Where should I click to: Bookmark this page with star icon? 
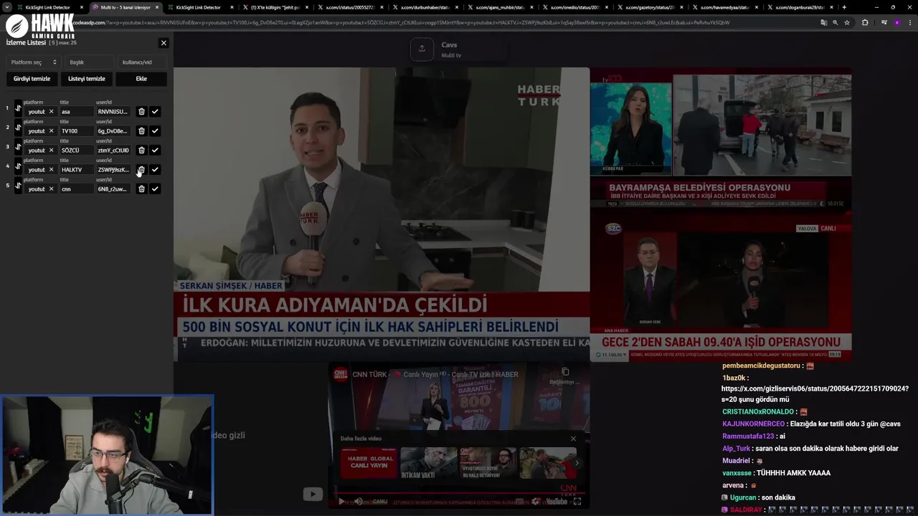tap(847, 22)
